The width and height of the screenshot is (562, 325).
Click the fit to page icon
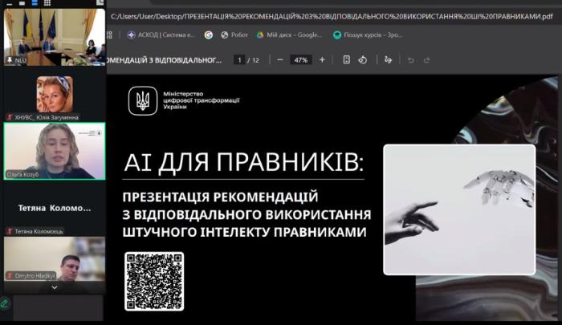click(346, 60)
